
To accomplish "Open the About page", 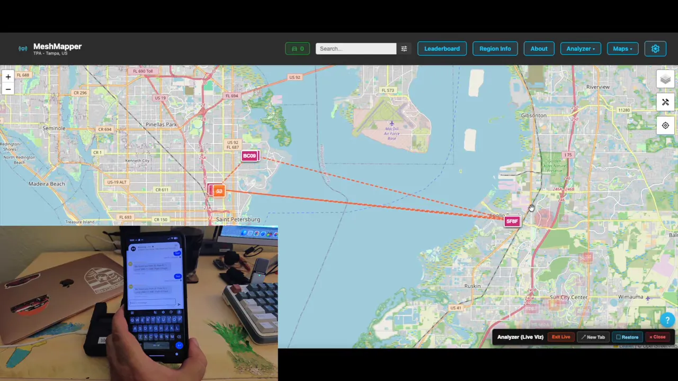I will pos(539,49).
